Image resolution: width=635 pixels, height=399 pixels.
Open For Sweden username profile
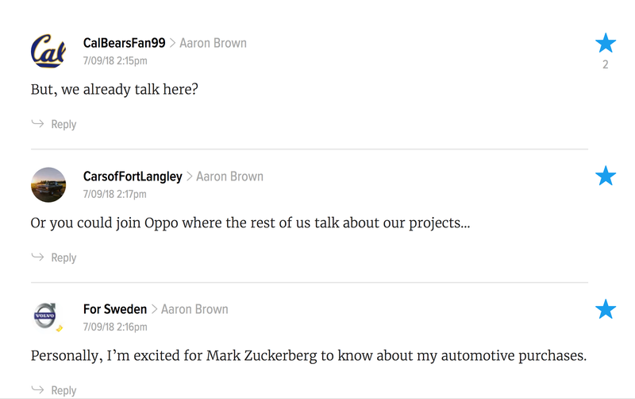click(114, 309)
